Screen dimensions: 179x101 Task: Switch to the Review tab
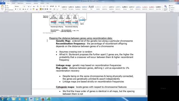[x=42, y=3]
